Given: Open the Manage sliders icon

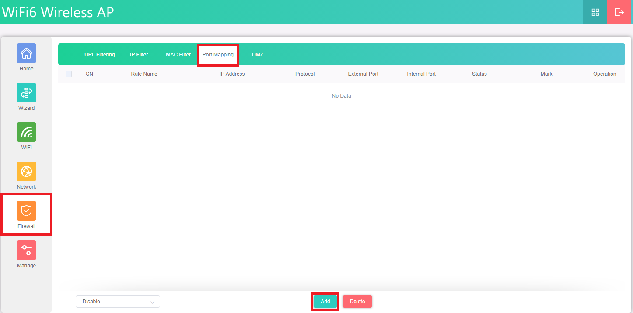Looking at the screenshot, I should [x=26, y=250].
